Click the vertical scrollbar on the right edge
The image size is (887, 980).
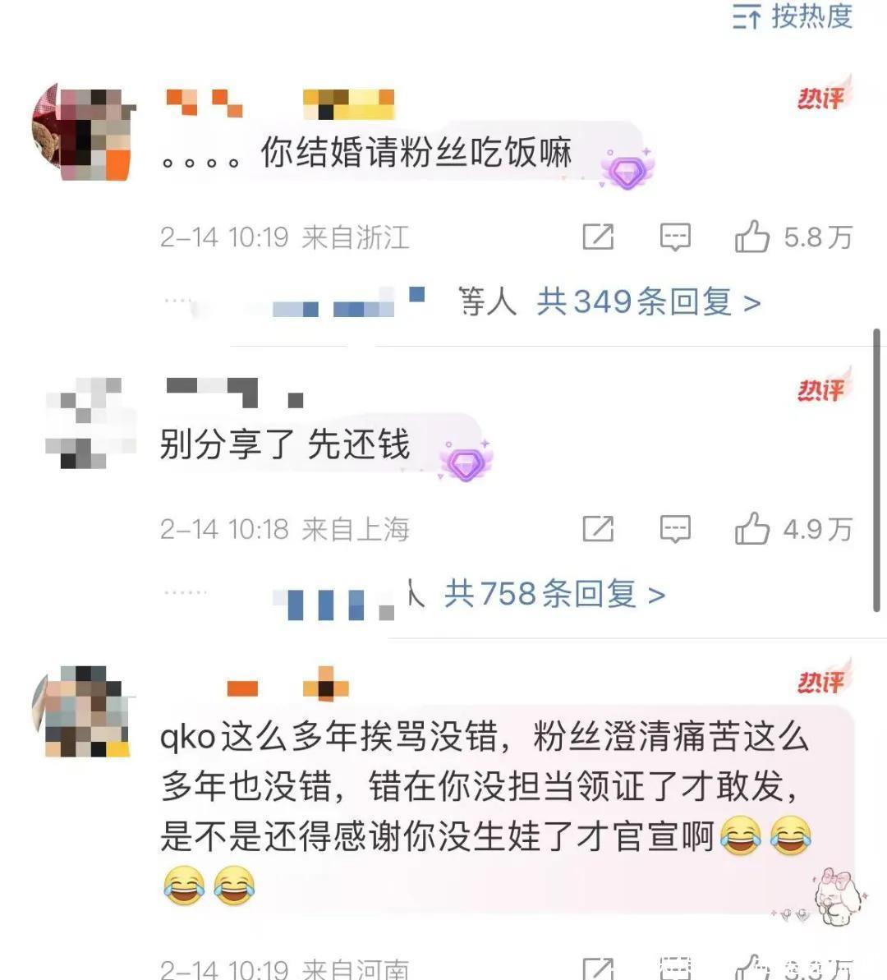tap(876, 470)
